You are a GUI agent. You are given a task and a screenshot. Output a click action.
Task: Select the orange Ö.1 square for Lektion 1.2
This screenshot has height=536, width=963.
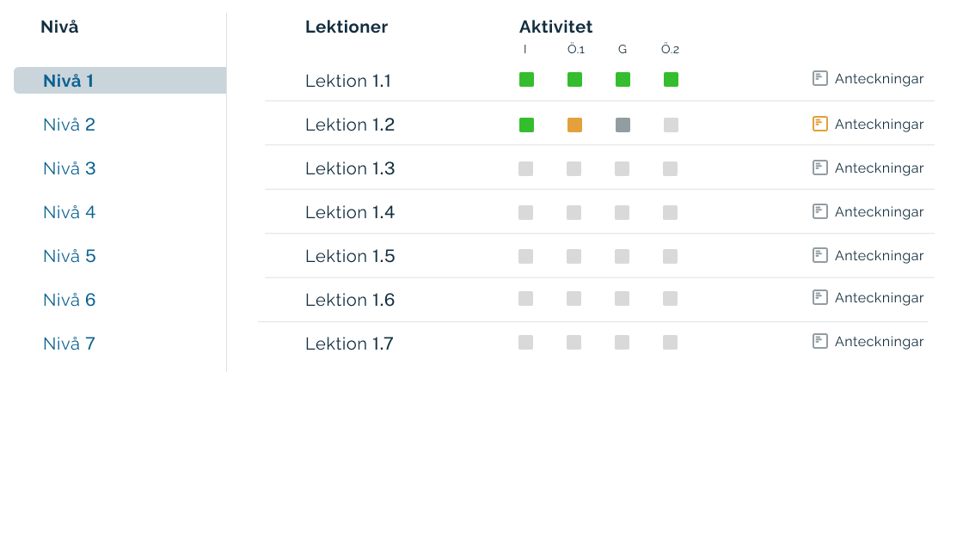click(x=574, y=125)
